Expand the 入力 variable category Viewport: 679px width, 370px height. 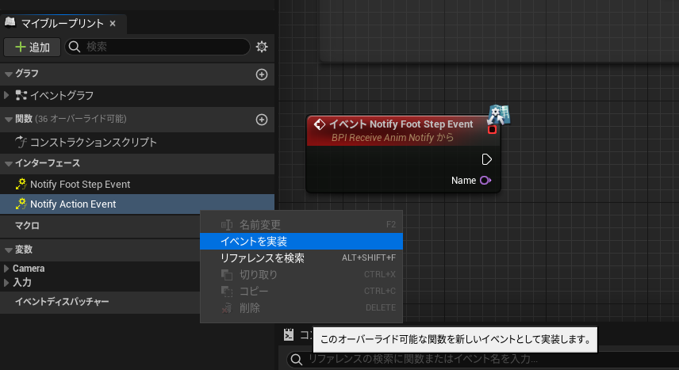[x=6, y=283]
